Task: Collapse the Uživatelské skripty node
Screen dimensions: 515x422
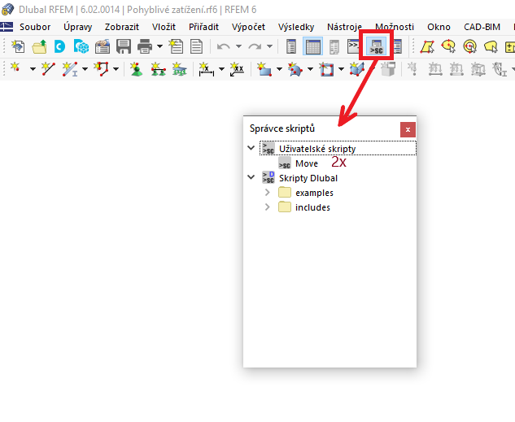Action: tap(251, 148)
